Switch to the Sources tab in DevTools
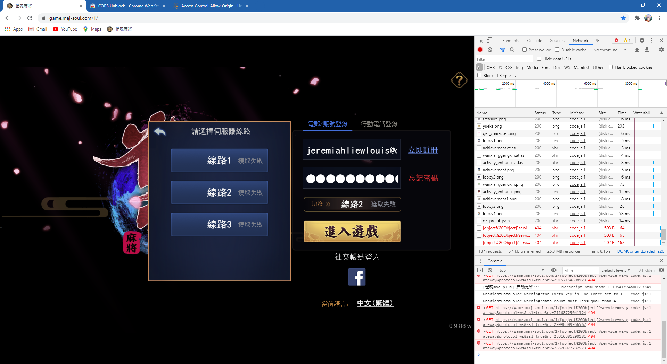Image resolution: width=667 pixels, height=364 pixels. click(557, 40)
